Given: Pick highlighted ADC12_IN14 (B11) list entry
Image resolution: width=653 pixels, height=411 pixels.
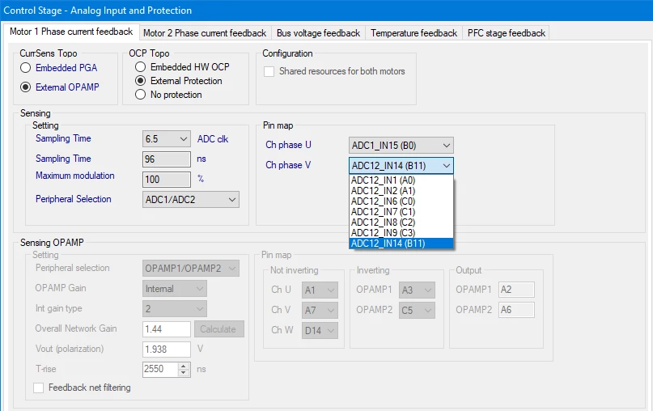Looking at the screenshot, I should click(x=401, y=244).
